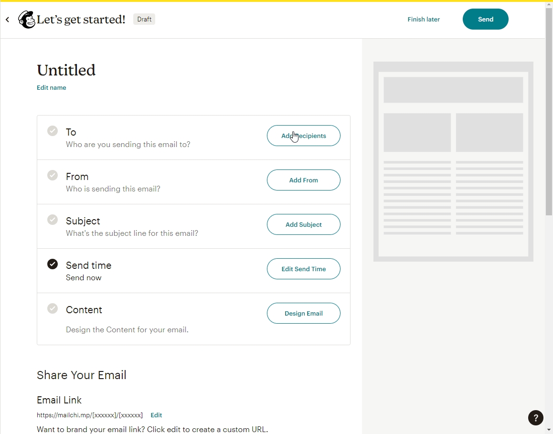Viewport: 553px width, 434px height.
Task: Click the email template preview thumbnail
Action: [453, 161]
